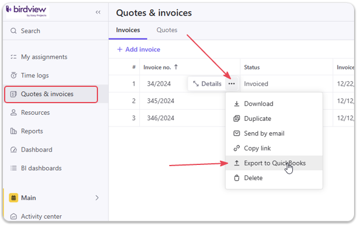This screenshot has height=225, width=357.
Task: Select invoice number 345/2024
Action: [x=160, y=101]
